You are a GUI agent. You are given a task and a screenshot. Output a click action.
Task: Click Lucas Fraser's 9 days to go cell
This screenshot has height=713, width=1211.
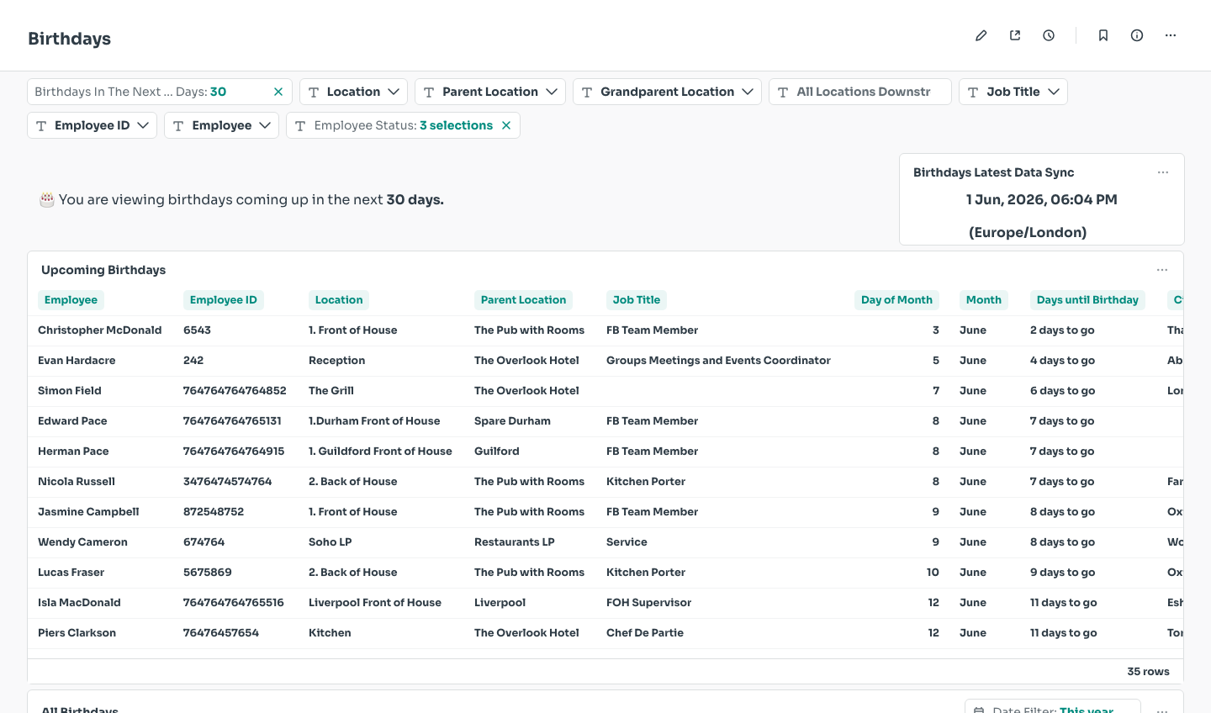(x=1062, y=573)
